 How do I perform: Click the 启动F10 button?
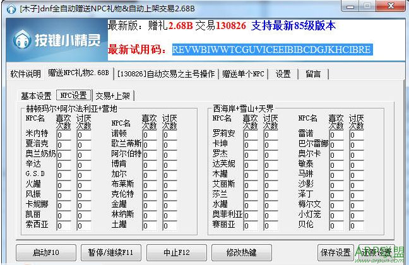coord(46,252)
